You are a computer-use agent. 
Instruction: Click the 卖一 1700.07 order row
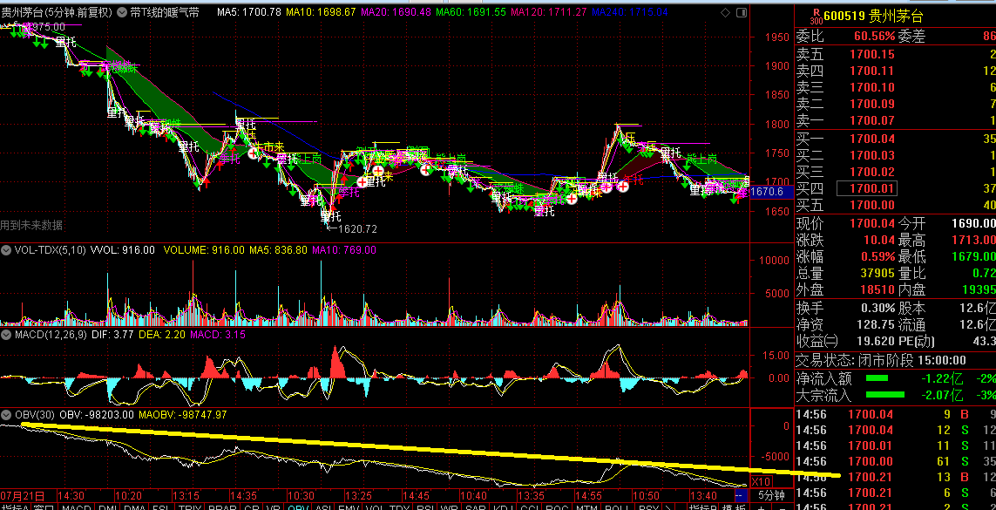[896, 120]
